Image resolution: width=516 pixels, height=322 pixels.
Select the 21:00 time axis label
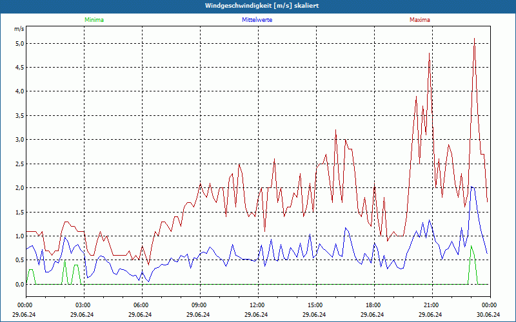(x=431, y=305)
